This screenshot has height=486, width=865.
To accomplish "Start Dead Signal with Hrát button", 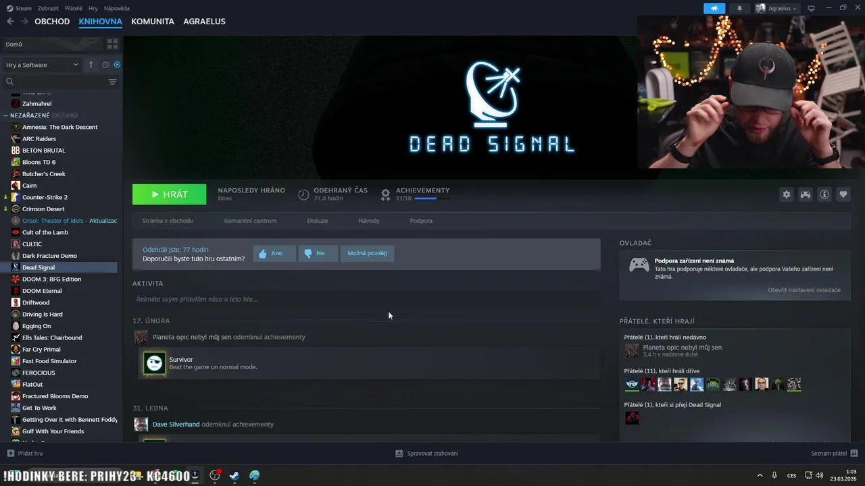I will (169, 194).
